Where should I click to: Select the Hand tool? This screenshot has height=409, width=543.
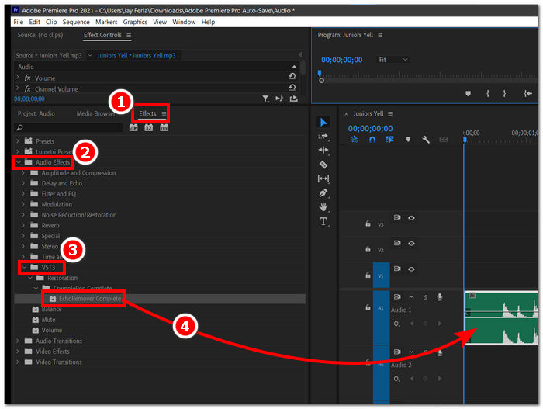pyautogui.click(x=323, y=206)
